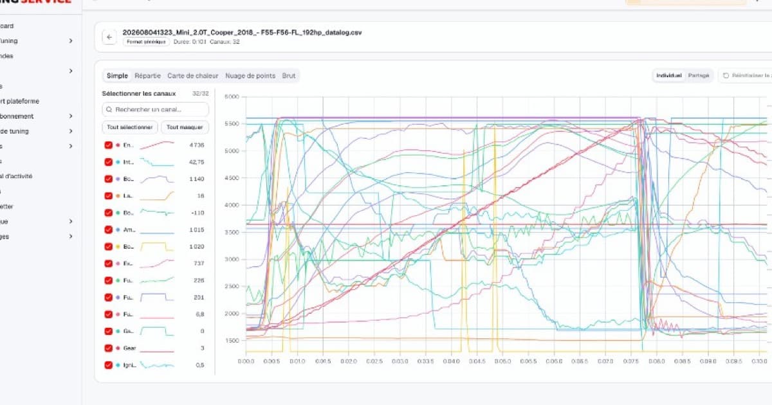
Task: Open the 'rt plateforme' sidebar item
Action: click(x=19, y=101)
